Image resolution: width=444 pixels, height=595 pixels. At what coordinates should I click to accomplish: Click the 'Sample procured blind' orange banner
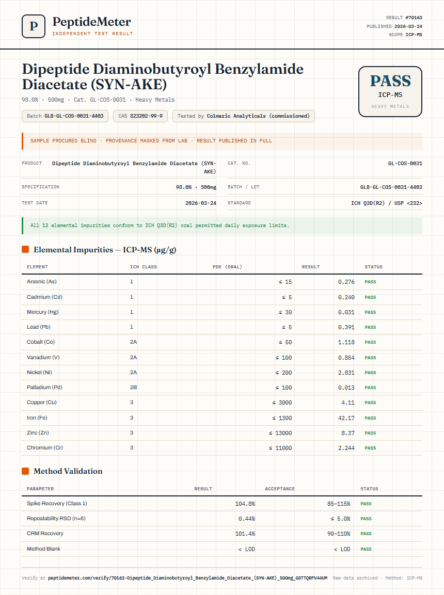[x=222, y=141]
